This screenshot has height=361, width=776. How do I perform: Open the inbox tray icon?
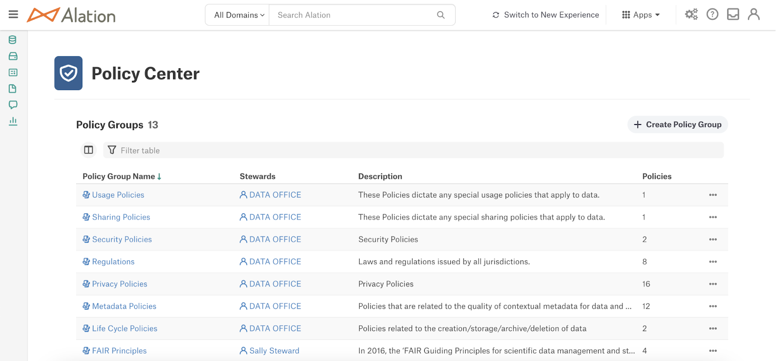[733, 15]
